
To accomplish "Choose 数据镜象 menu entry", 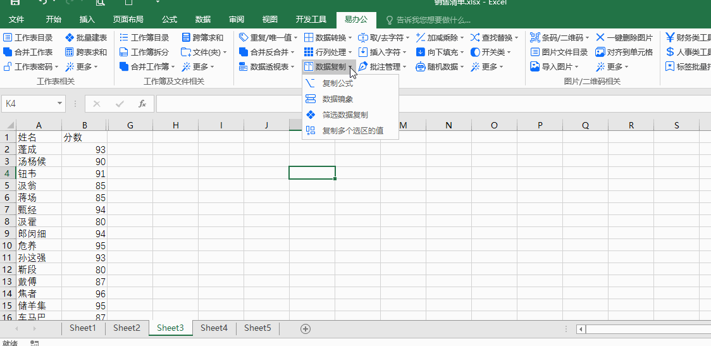I will pyautogui.click(x=350, y=99).
